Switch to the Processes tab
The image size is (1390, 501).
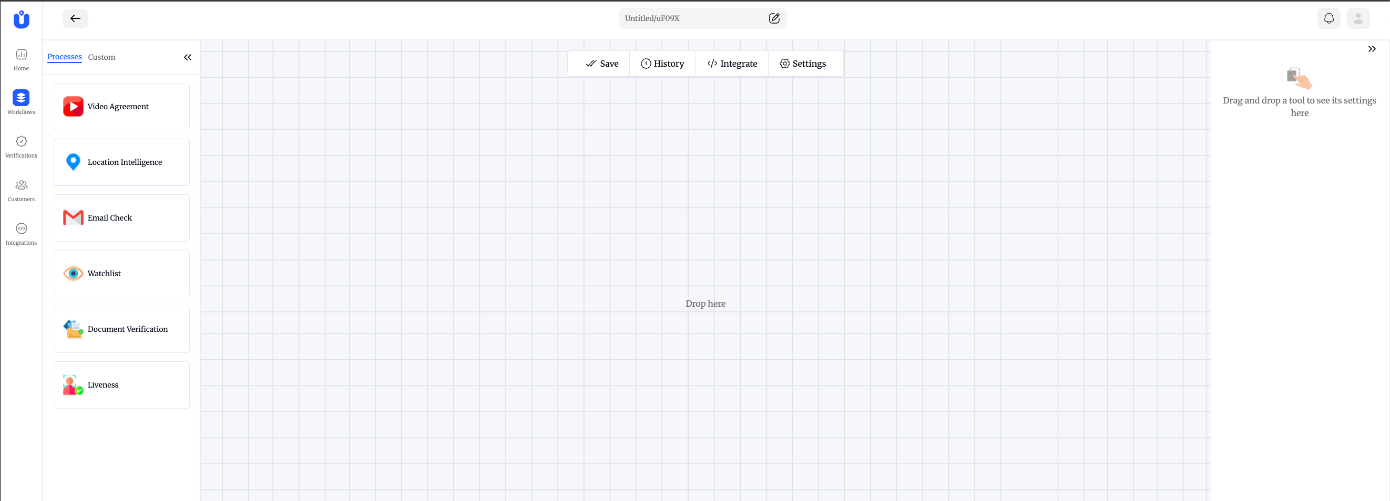[x=64, y=57]
